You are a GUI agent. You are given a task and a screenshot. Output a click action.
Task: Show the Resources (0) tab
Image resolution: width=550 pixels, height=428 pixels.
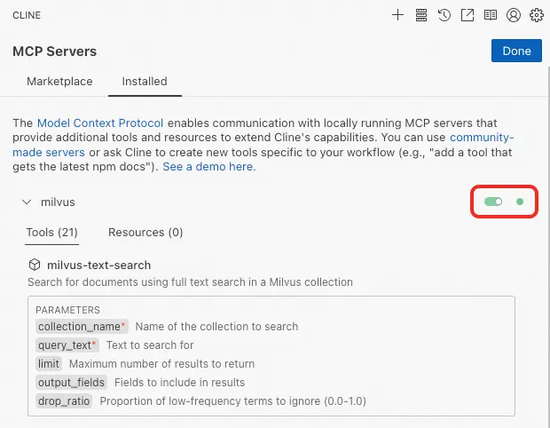coord(145,233)
